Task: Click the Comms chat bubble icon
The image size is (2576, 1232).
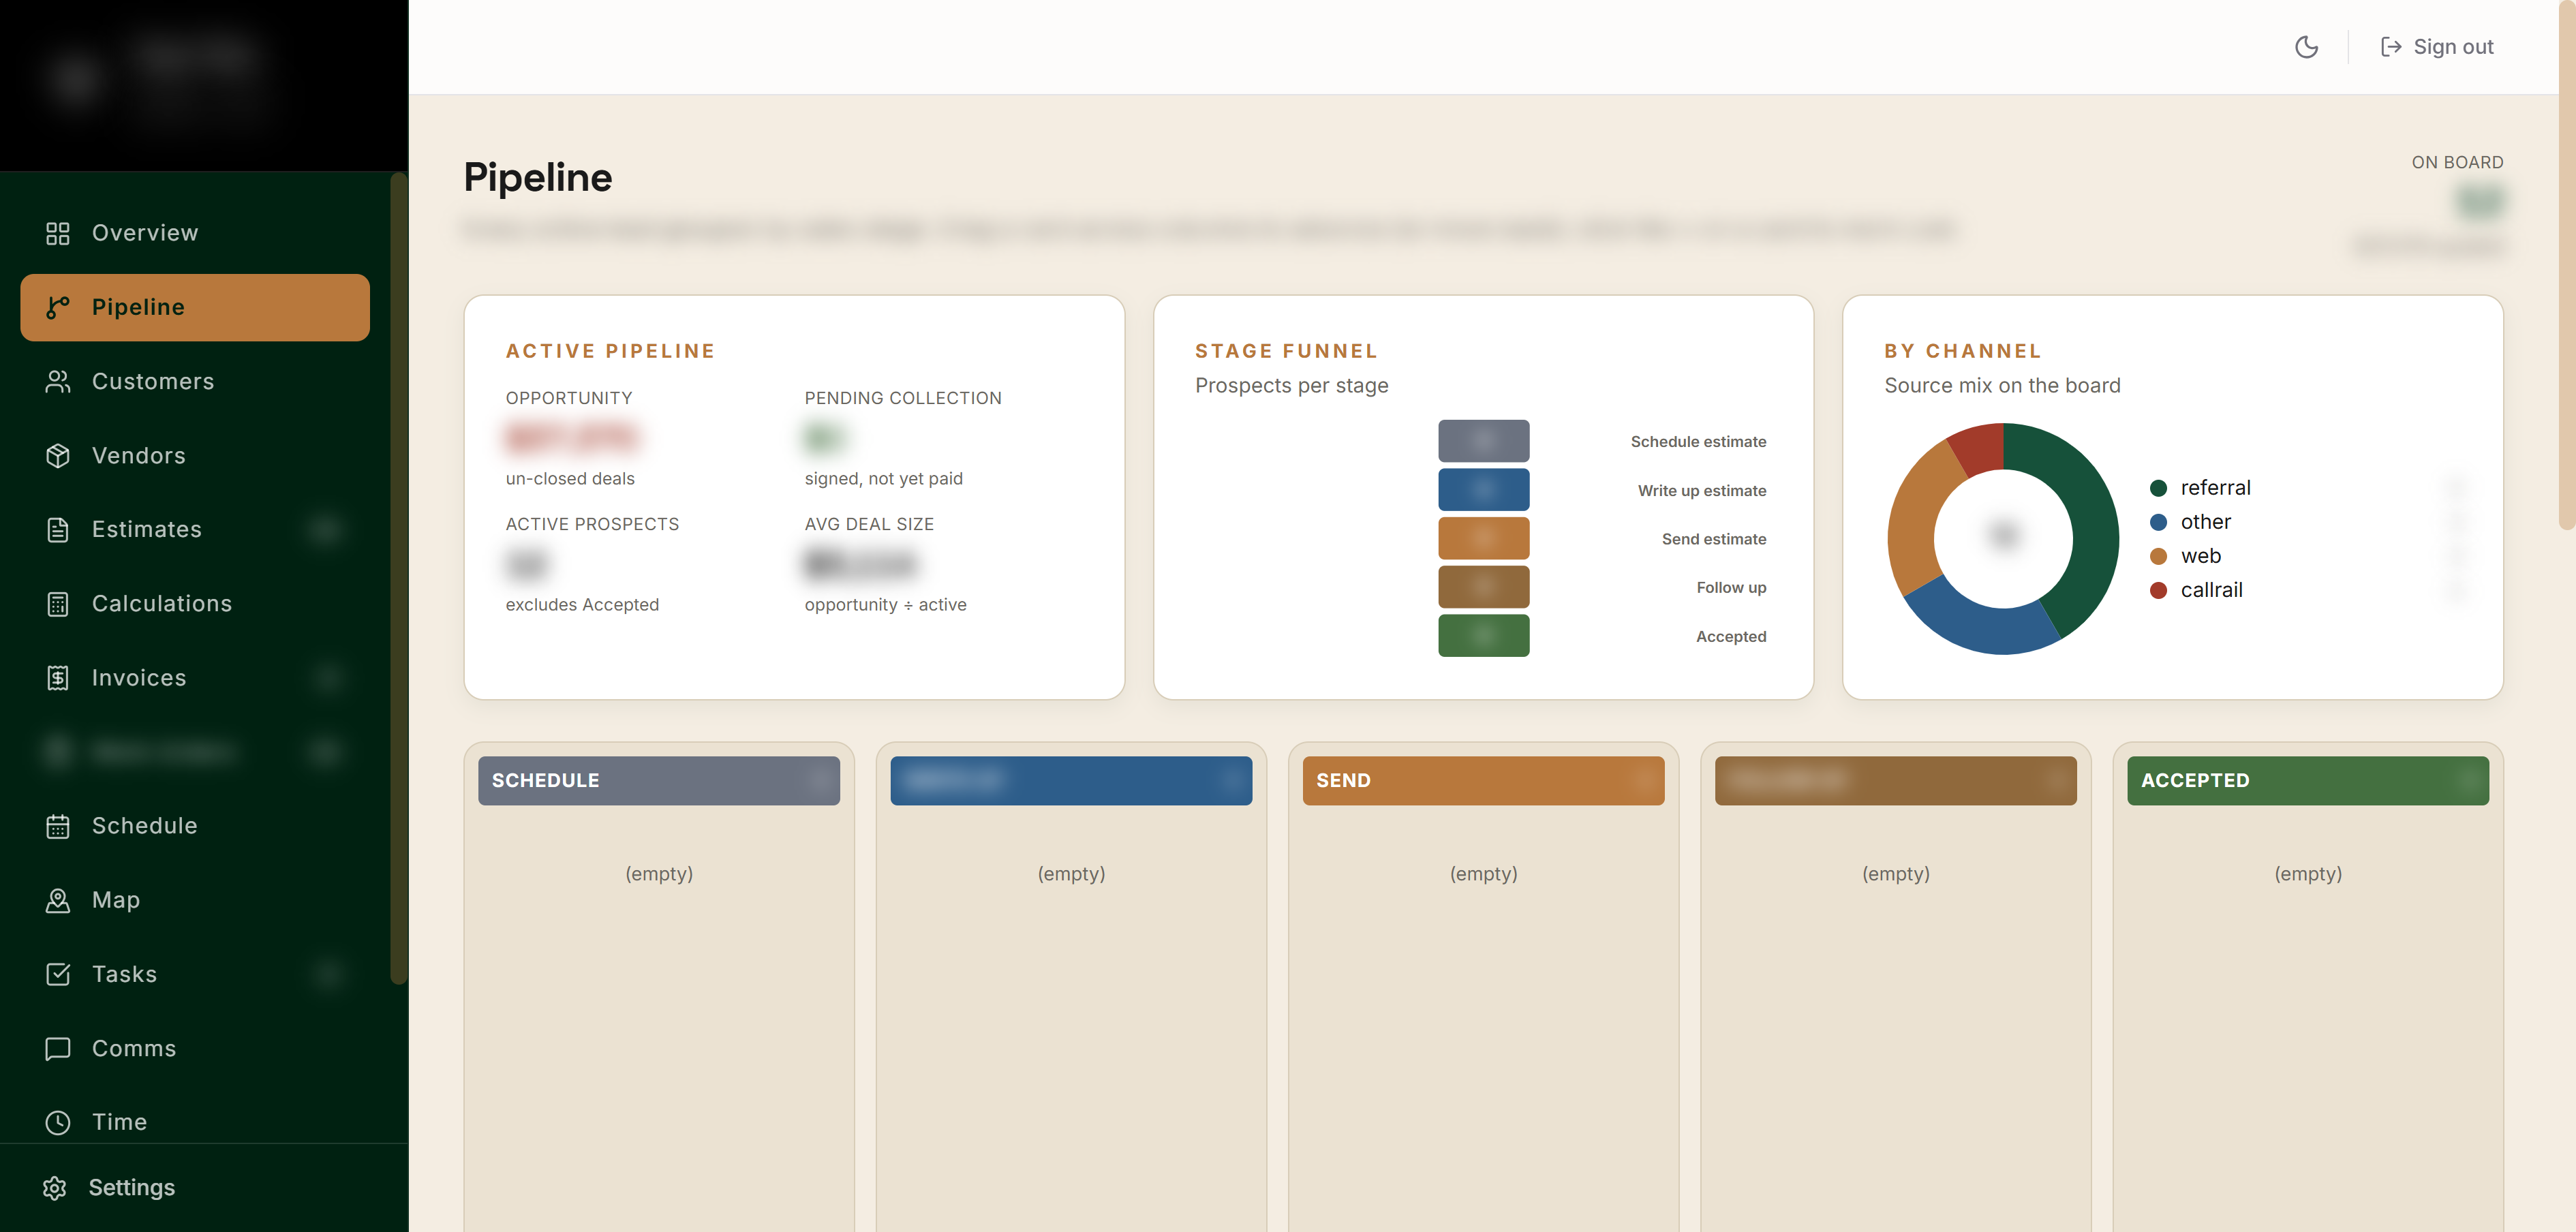Action: [x=58, y=1047]
